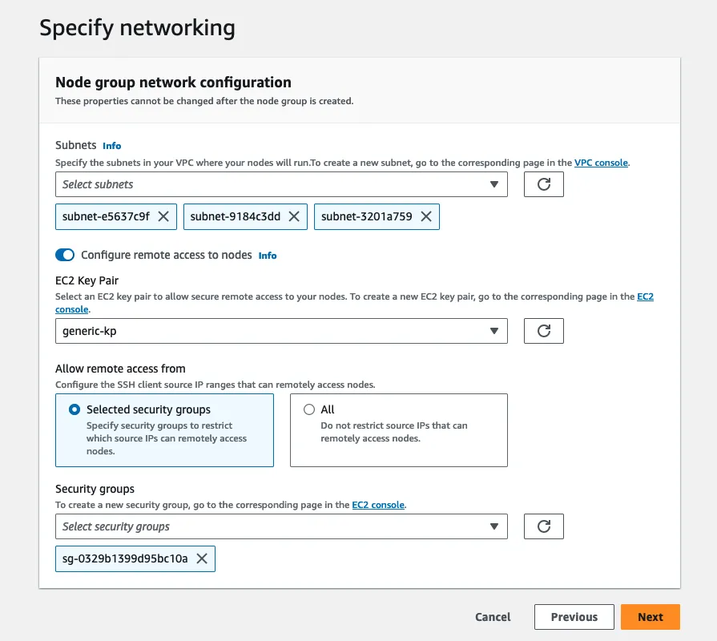The height and width of the screenshot is (641, 717).
Task: Open EC2 console link under Security groups
Action: point(378,505)
